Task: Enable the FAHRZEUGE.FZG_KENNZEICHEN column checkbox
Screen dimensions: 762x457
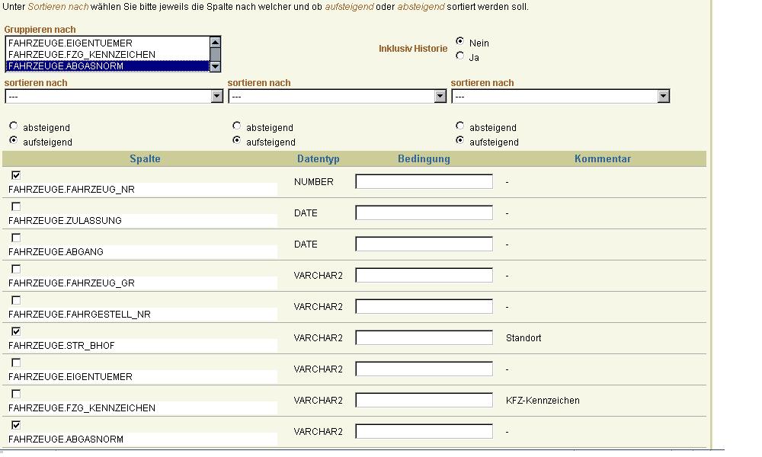Action: click(x=16, y=394)
